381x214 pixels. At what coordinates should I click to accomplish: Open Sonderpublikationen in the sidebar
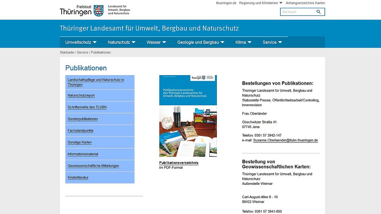pos(100,119)
